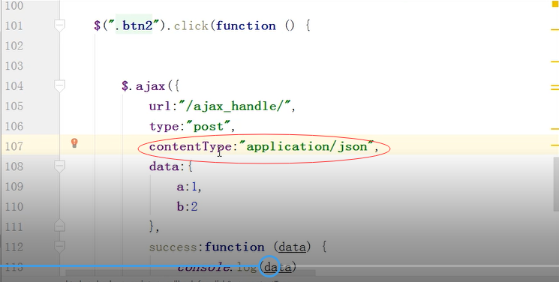Click line number 107 in the gutter
The width and height of the screenshot is (559, 282).
point(14,146)
